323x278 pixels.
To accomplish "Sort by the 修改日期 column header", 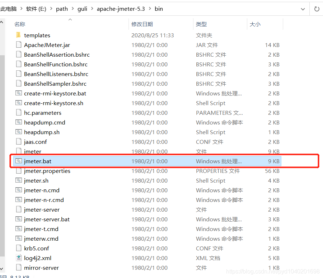I will (x=142, y=24).
